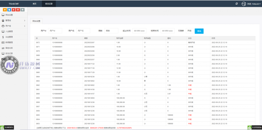The height and width of the screenshot is (130, 262).
Task: Click the blue document shortcut icon
Action: [9, 10]
